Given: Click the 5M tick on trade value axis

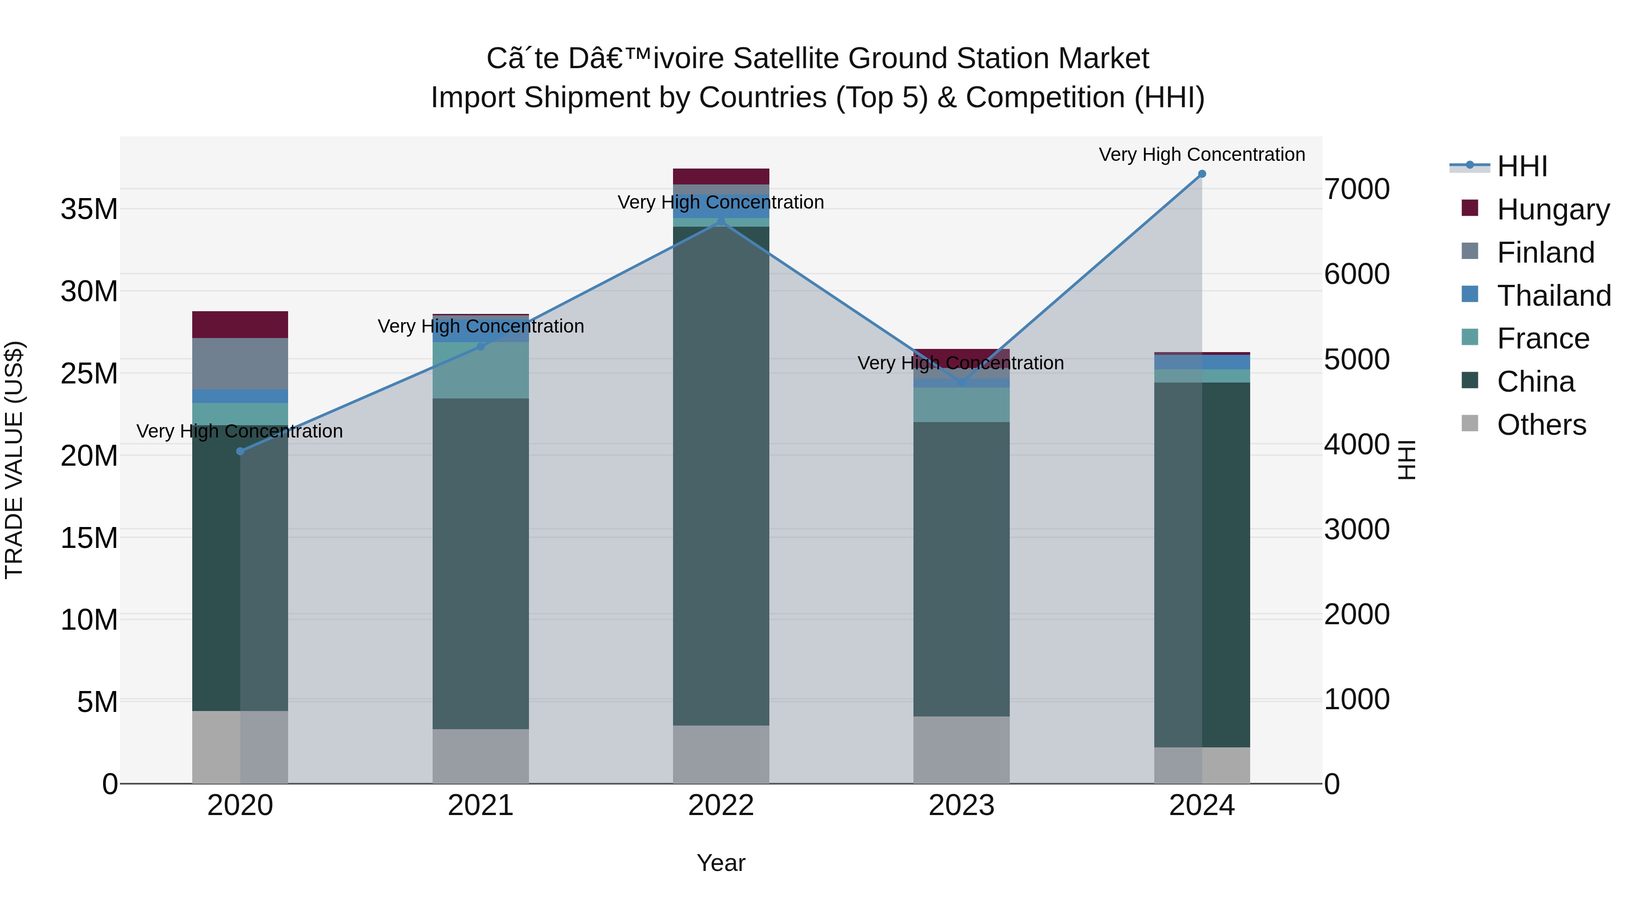Looking at the screenshot, I should point(97,701).
